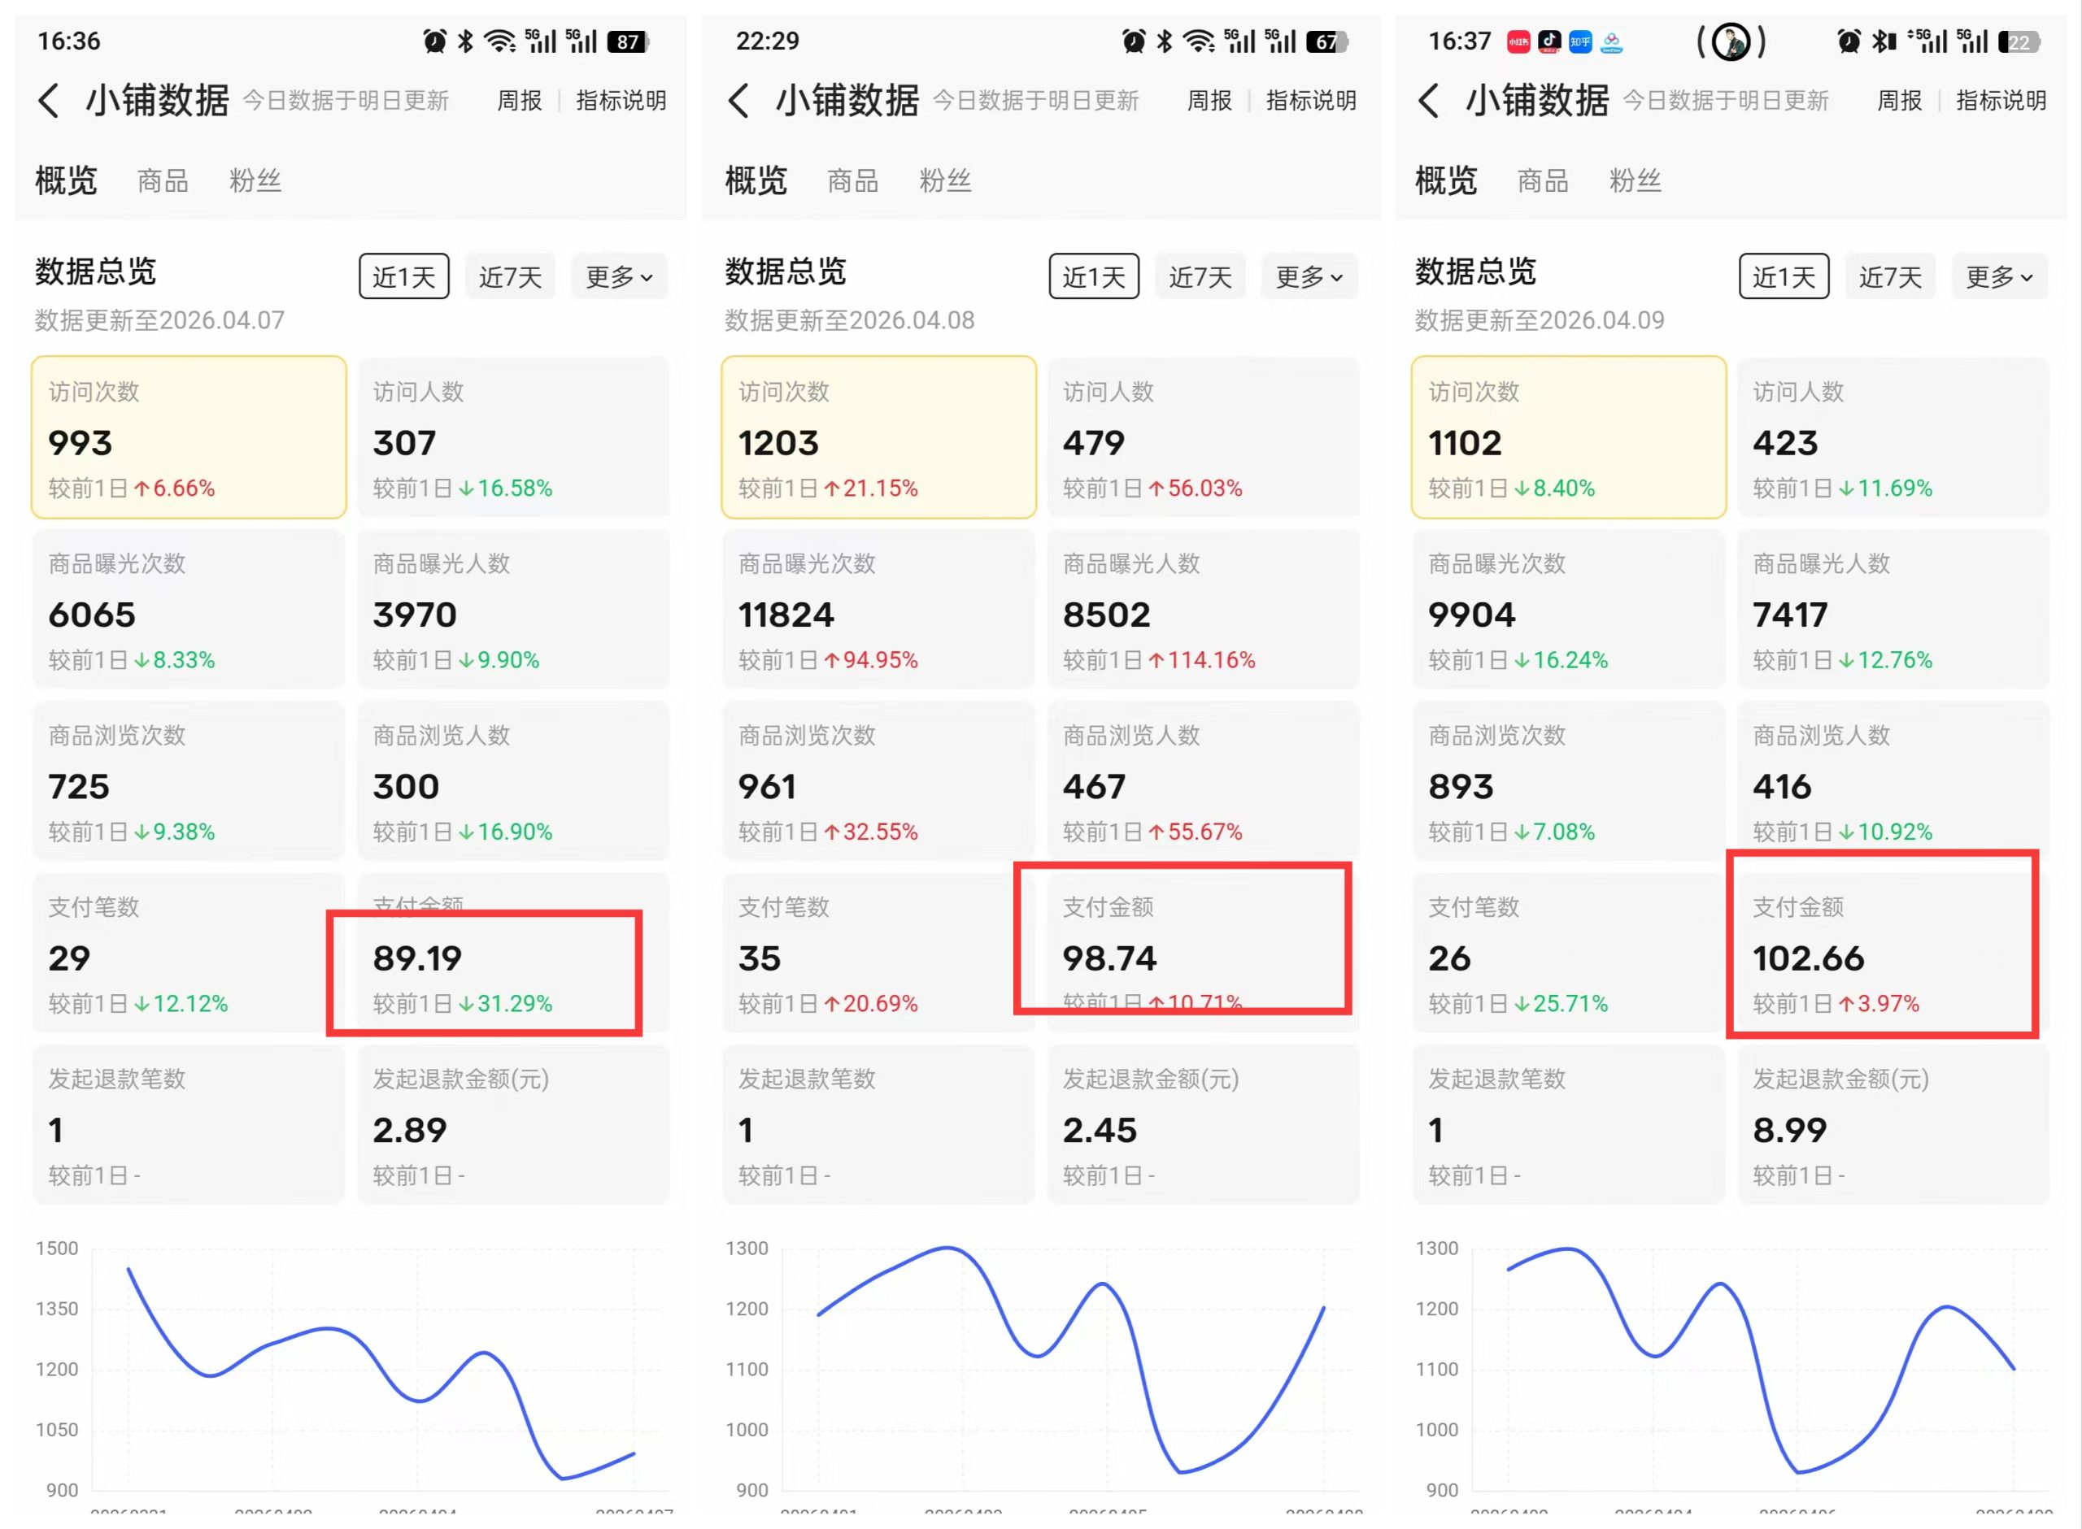The height and width of the screenshot is (1529, 2082).
Task: Switch to the 粉丝 tab
Action: (256, 180)
